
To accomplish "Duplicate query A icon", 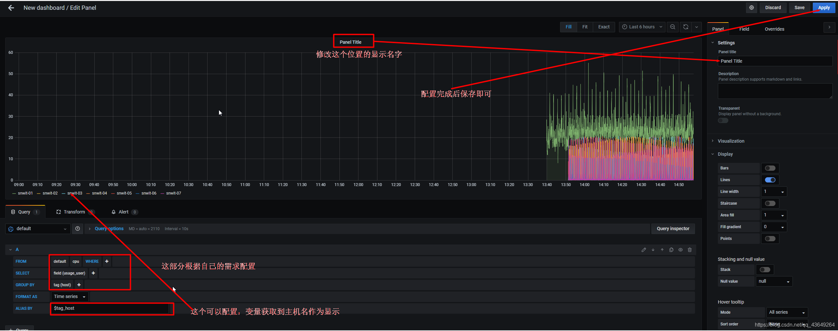I will [x=671, y=250].
